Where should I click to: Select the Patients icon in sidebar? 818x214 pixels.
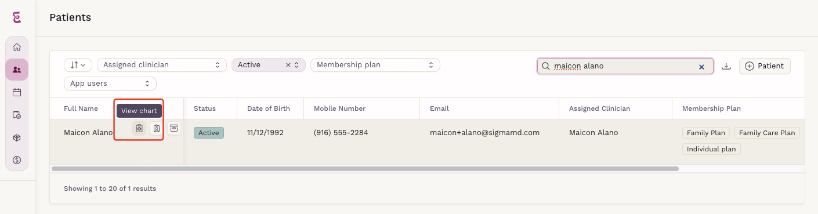tap(17, 70)
